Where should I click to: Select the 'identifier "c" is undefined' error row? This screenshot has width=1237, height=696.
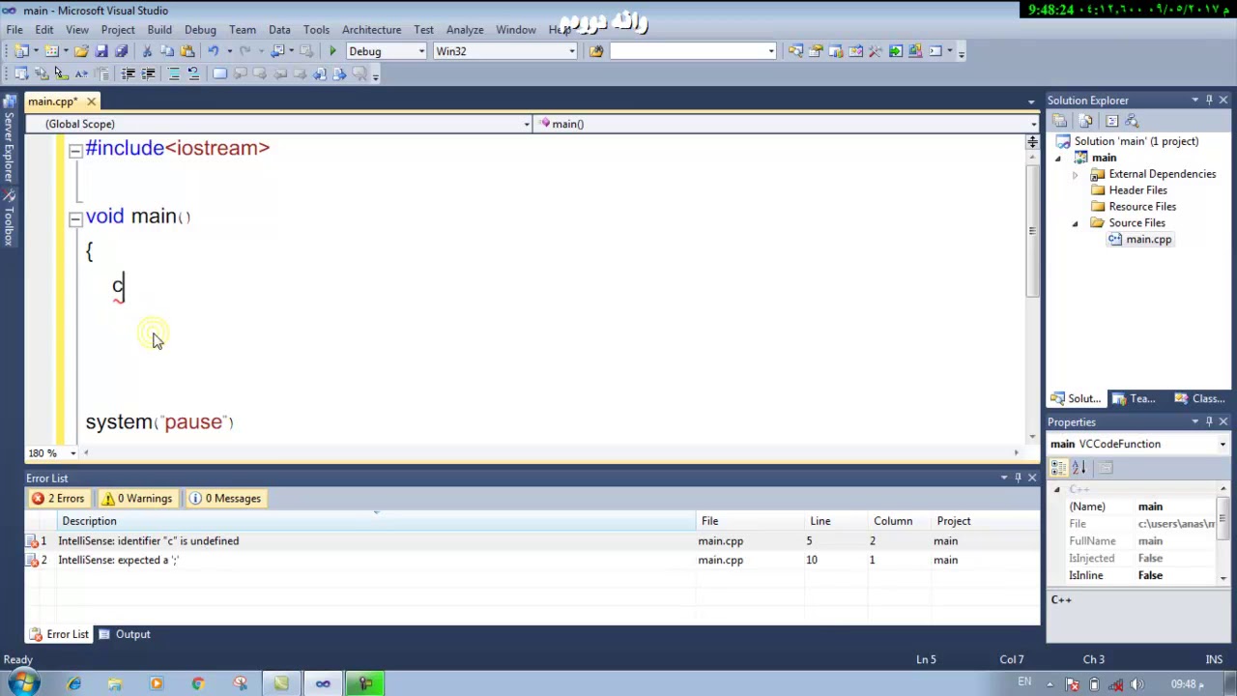[532, 541]
